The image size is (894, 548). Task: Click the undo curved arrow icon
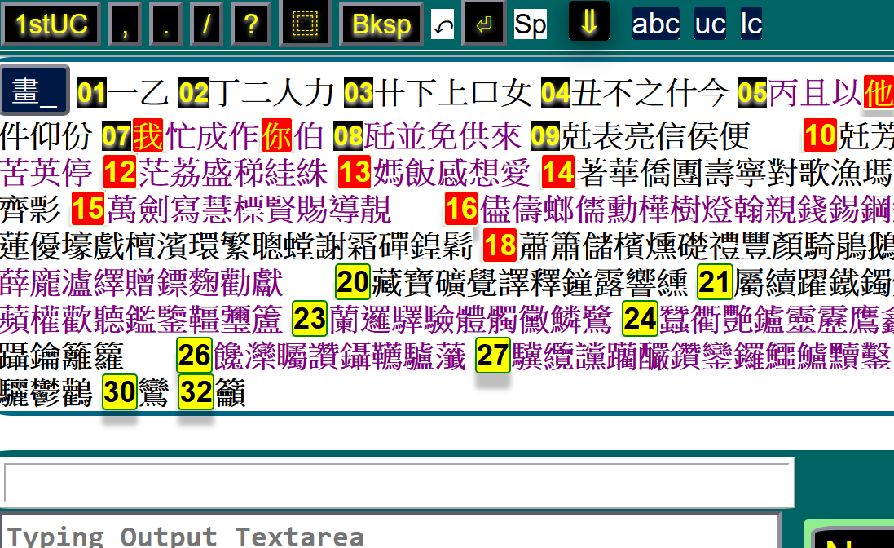pyautogui.click(x=443, y=24)
